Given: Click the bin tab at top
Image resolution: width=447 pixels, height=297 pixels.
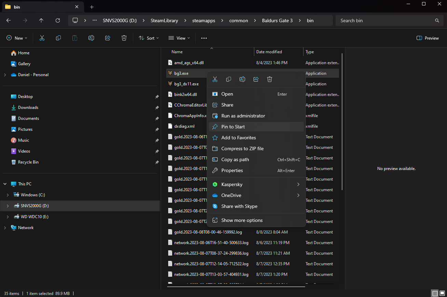Looking at the screenshot, I should (42, 7).
